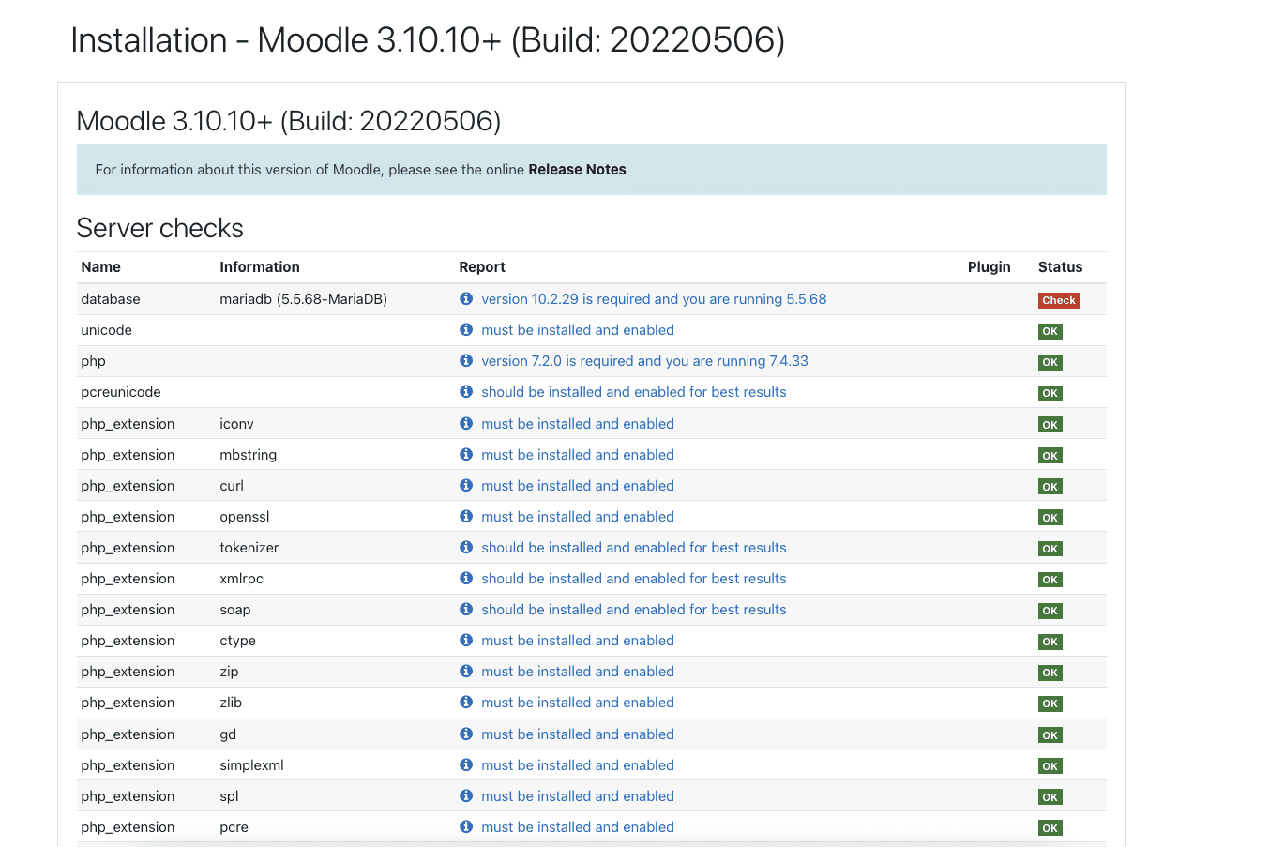The height and width of the screenshot is (847, 1269).
Task: Open the report link for the mbstring extension
Action: point(577,455)
